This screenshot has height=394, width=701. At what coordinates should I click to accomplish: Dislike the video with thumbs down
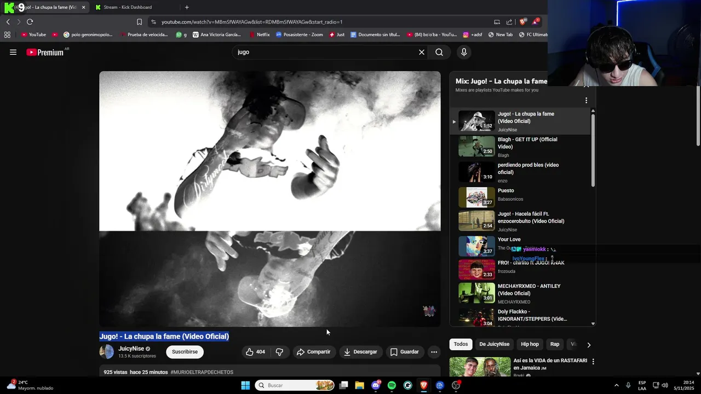tap(279, 352)
